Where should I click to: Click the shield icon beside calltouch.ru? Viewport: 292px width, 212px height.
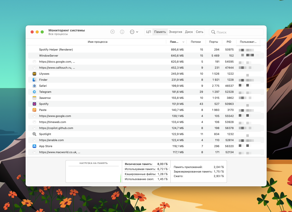tap(34, 68)
